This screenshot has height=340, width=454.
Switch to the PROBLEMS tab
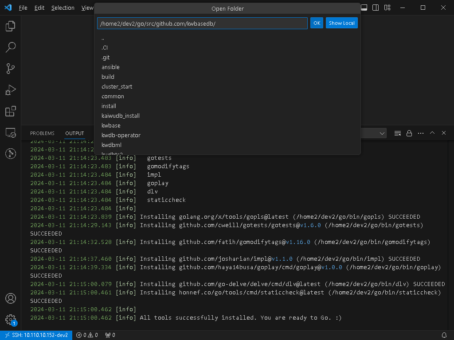pos(42,133)
